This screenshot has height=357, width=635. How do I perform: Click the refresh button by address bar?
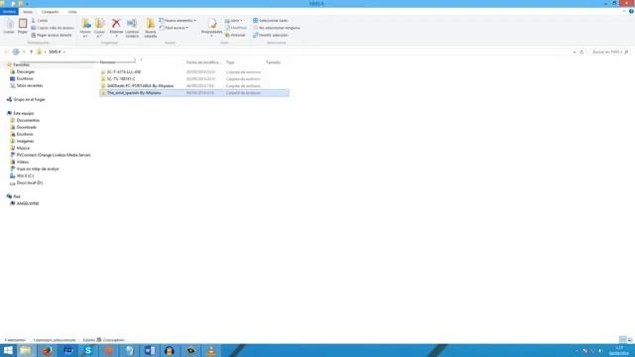tap(581, 52)
